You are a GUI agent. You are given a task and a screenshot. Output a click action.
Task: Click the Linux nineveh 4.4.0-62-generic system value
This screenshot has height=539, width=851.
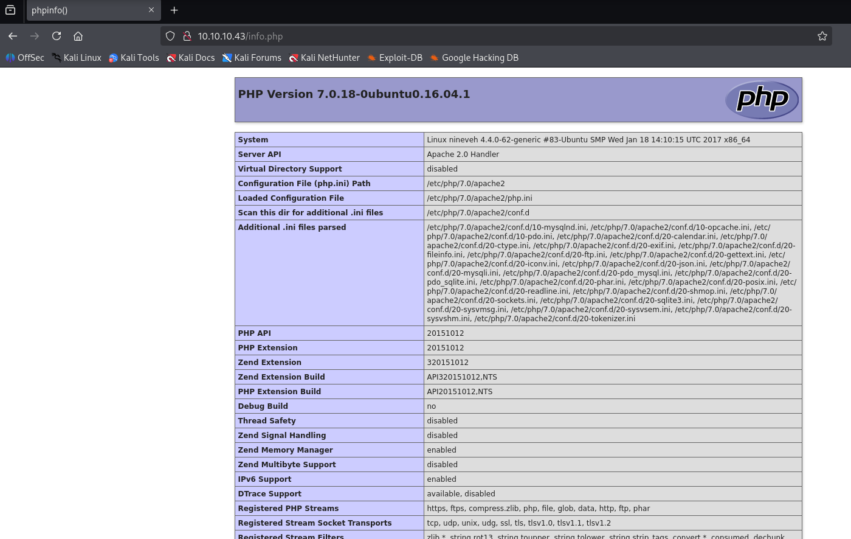(588, 140)
